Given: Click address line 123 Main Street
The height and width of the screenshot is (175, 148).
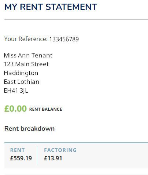Looking at the screenshot, I should pos(26,64).
